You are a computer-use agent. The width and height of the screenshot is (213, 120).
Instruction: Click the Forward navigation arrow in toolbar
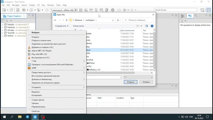point(132,10)
